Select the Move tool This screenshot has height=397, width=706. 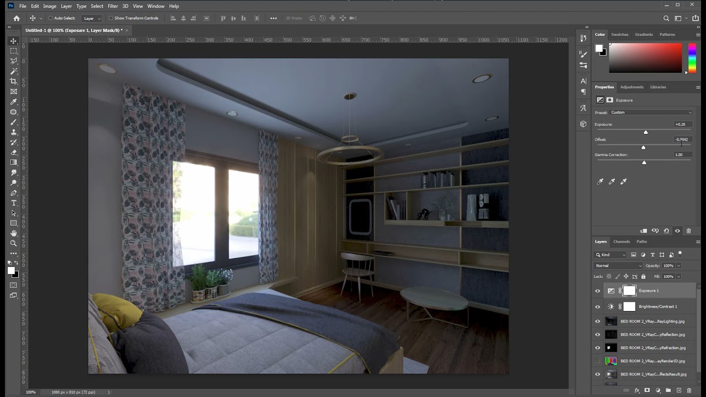[14, 41]
